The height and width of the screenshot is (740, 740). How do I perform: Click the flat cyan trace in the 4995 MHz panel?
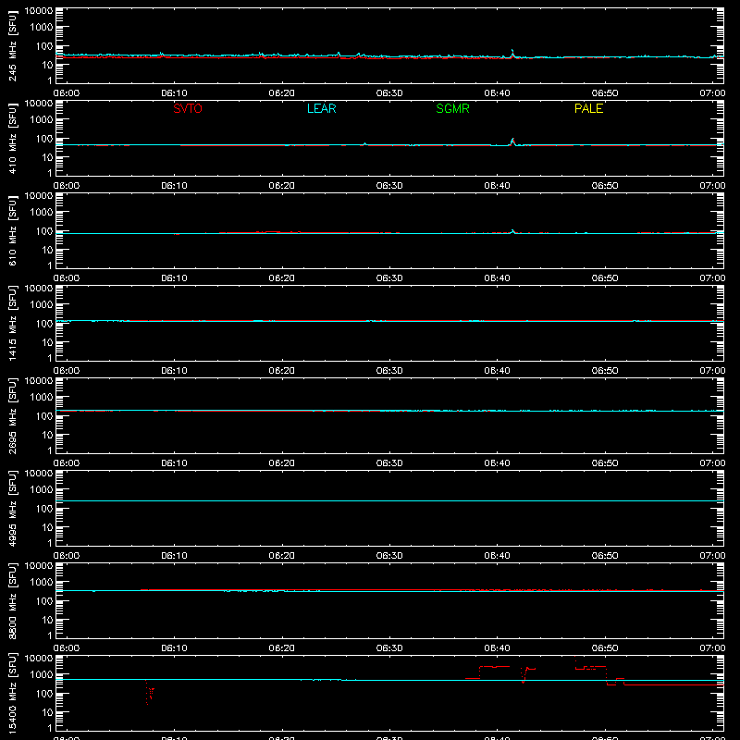pos(389,500)
